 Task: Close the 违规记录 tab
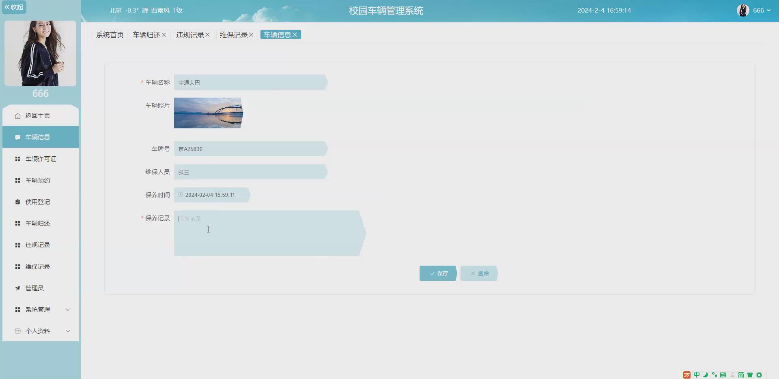(207, 35)
